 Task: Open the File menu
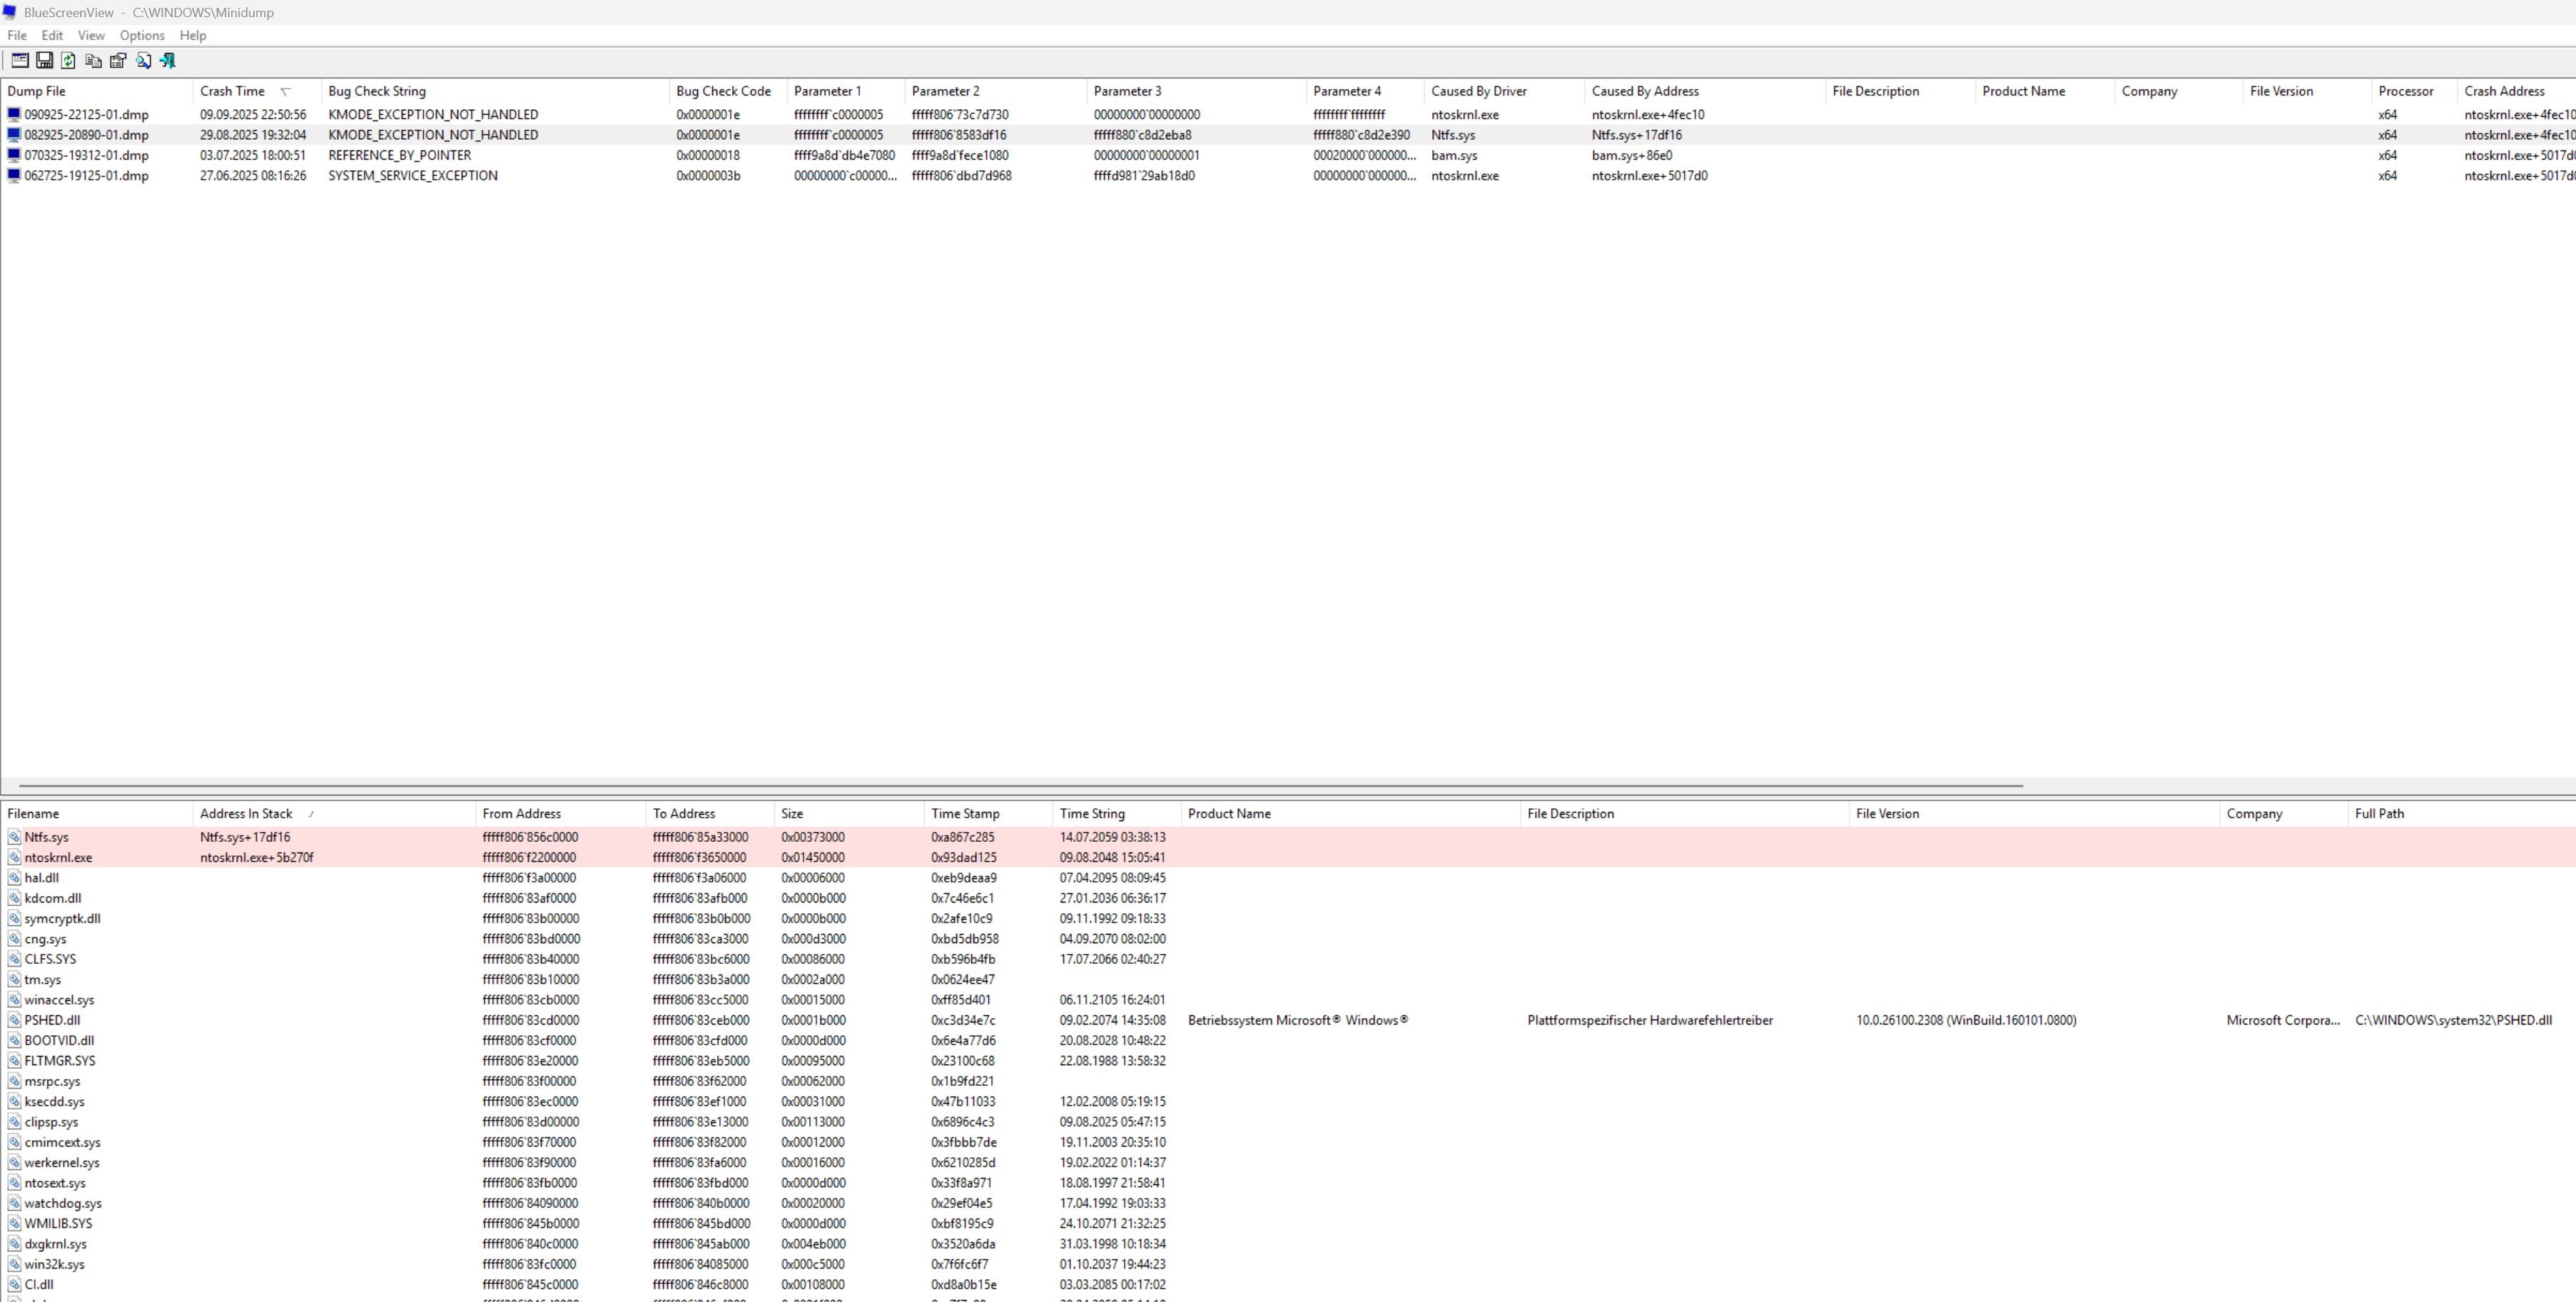(17, 35)
